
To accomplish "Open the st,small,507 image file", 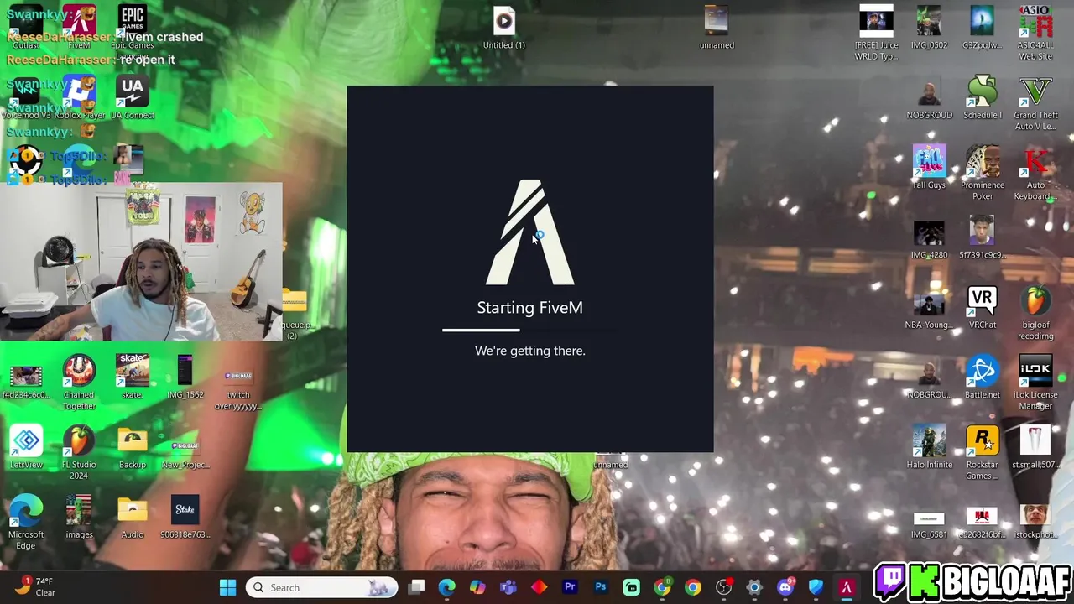I will pyautogui.click(x=1035, y=447).
